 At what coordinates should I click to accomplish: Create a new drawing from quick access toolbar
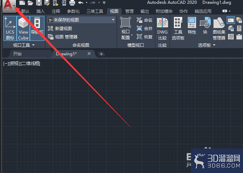pyautogui.click(x=22, y=3)
